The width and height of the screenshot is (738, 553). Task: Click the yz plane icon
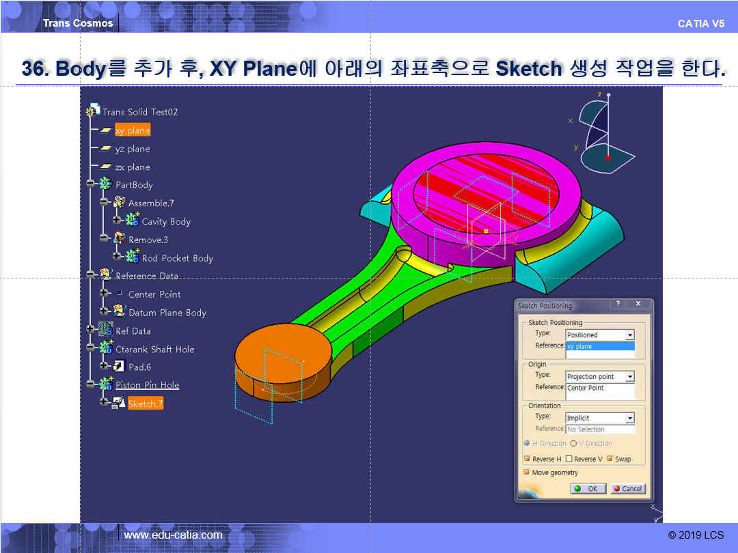tap(105, 149)
